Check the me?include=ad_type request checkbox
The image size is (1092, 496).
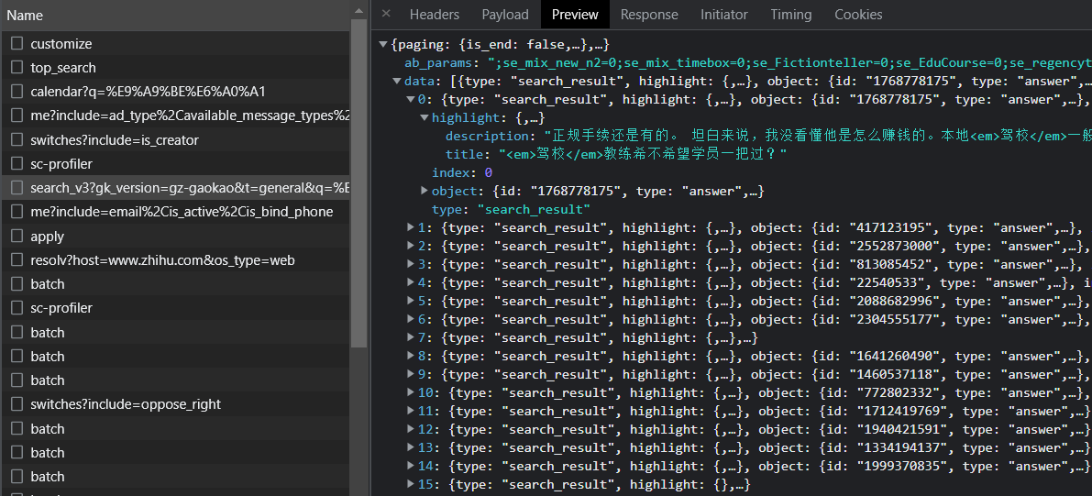pyautogui.click(x=17, y=115)
